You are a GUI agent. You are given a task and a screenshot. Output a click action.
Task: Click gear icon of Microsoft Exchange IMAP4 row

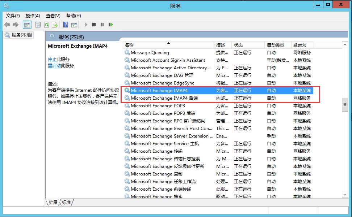pos(127,90)
